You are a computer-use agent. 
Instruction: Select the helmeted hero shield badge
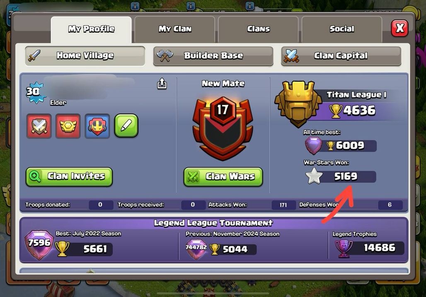[x=97, y=126]
